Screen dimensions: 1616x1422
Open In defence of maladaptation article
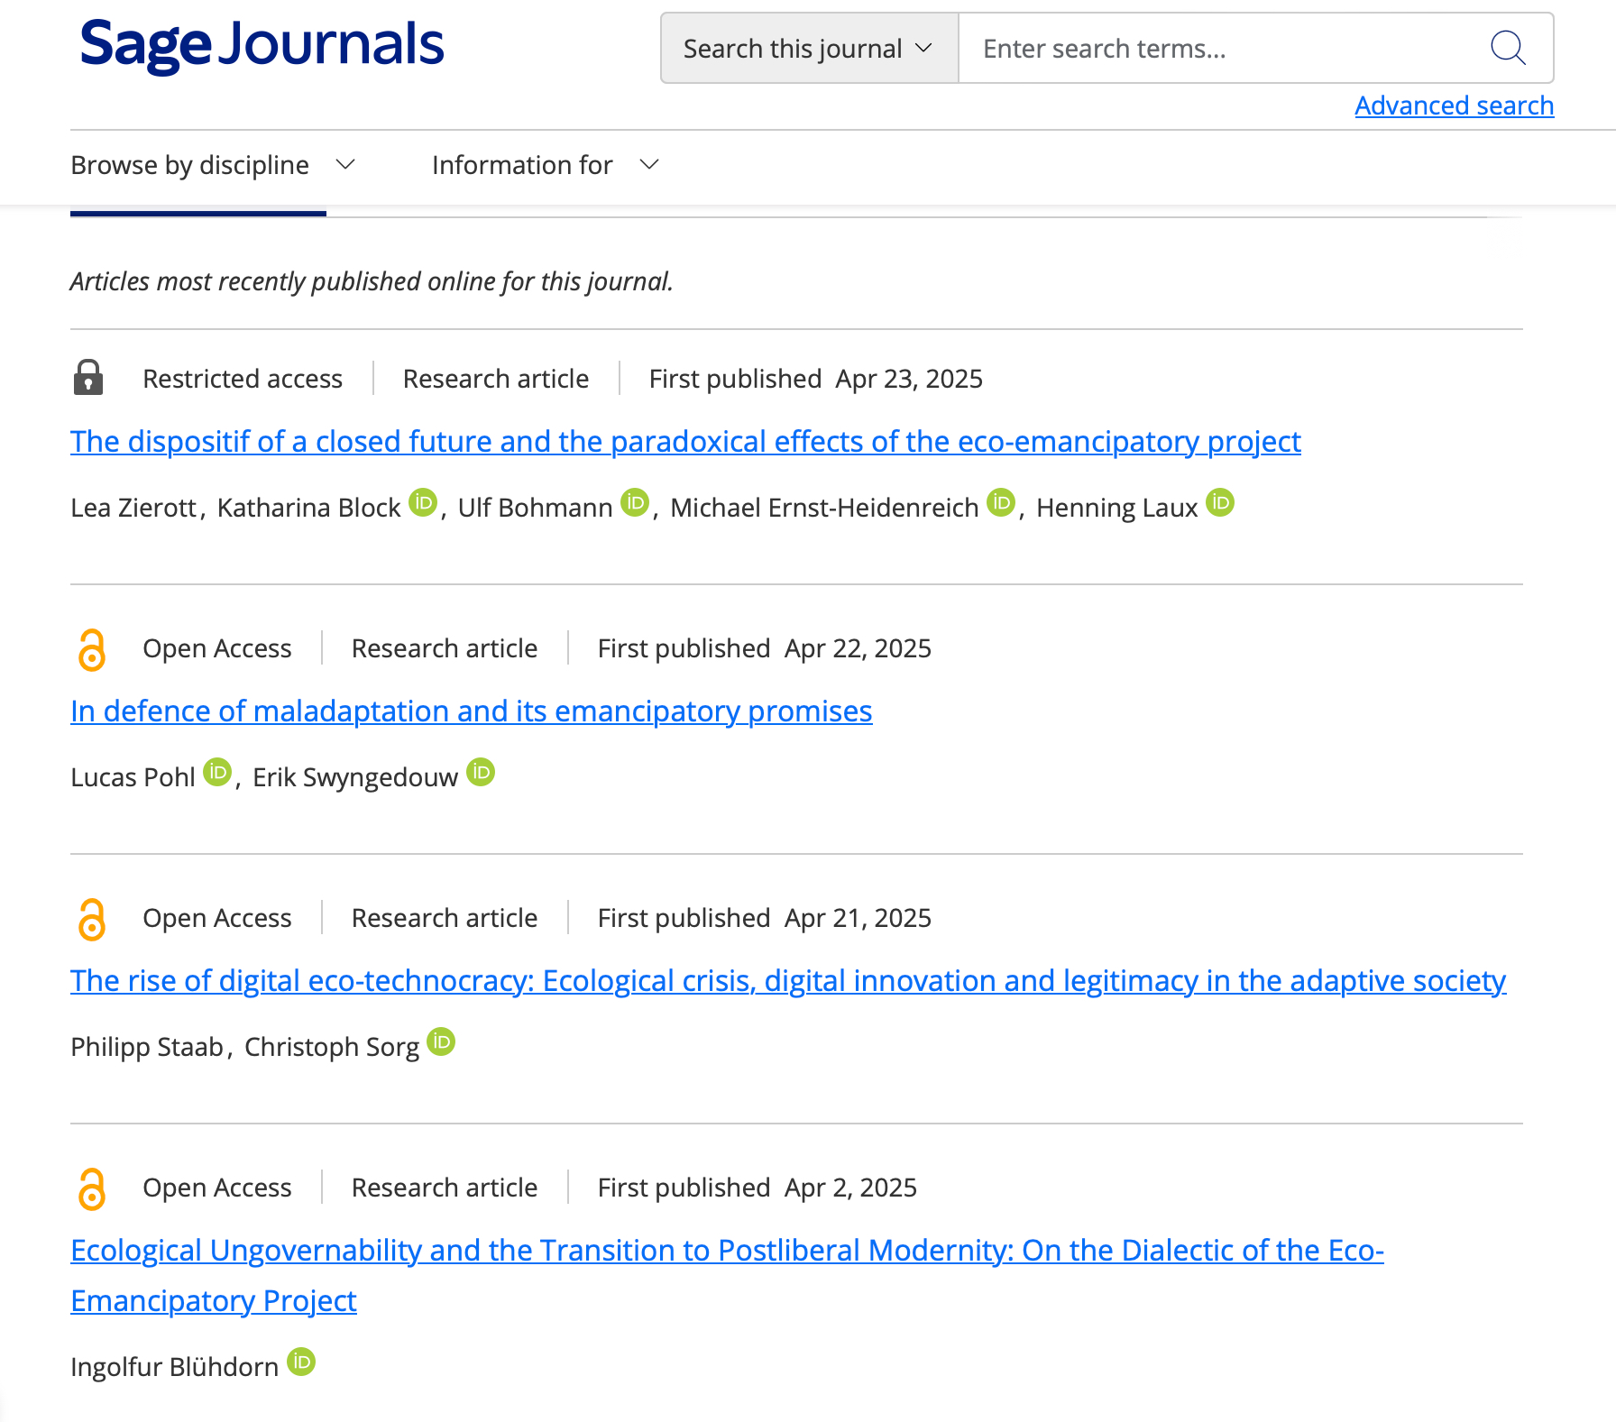pos(471,711)
